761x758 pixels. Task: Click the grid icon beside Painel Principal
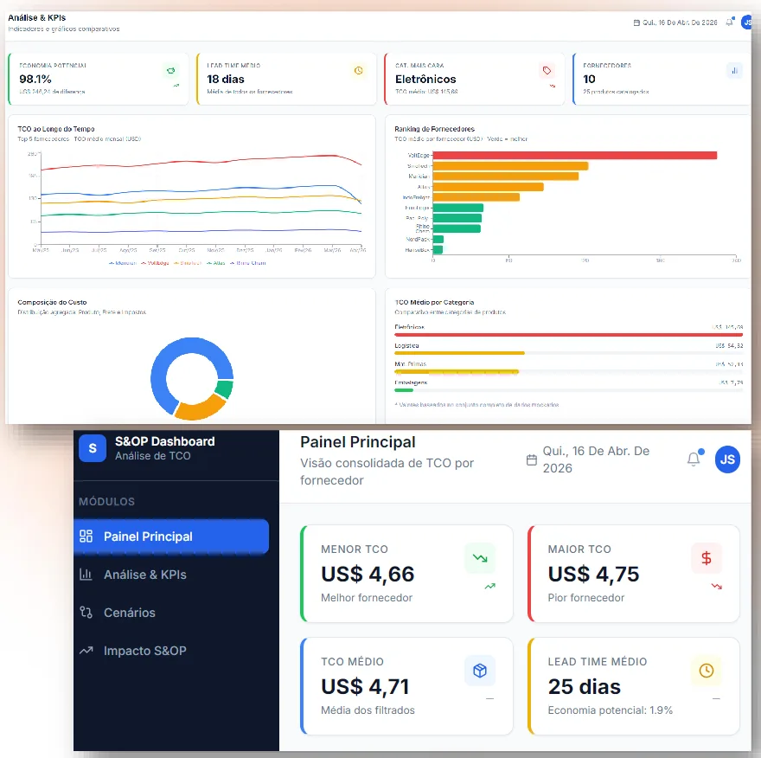(x=86, y=536)
